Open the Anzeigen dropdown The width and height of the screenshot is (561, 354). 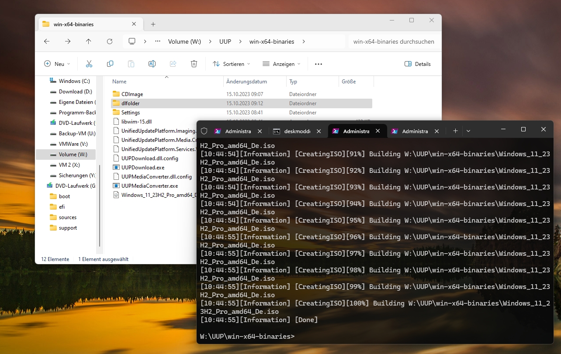coord(281,64)
